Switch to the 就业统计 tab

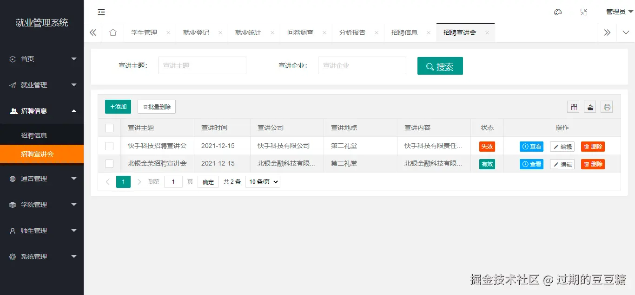[248, 32]
